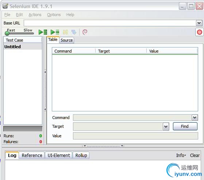Open the Help menu
204x180 pixels.
(70, 15)
